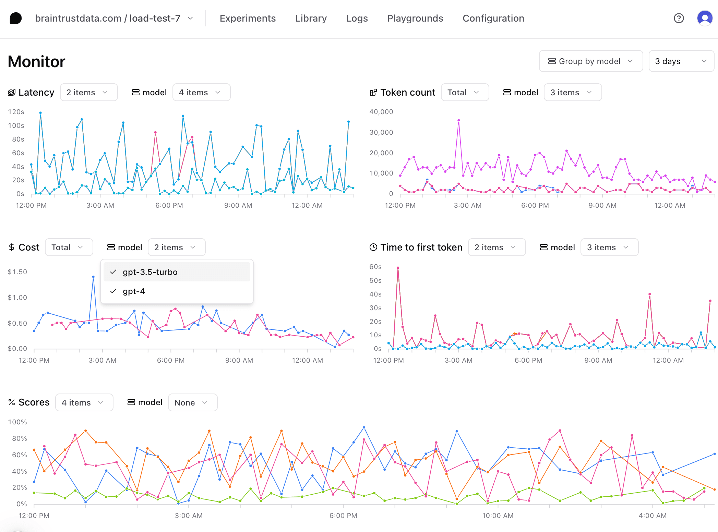Open the Experiments tab

pos(248,18)
